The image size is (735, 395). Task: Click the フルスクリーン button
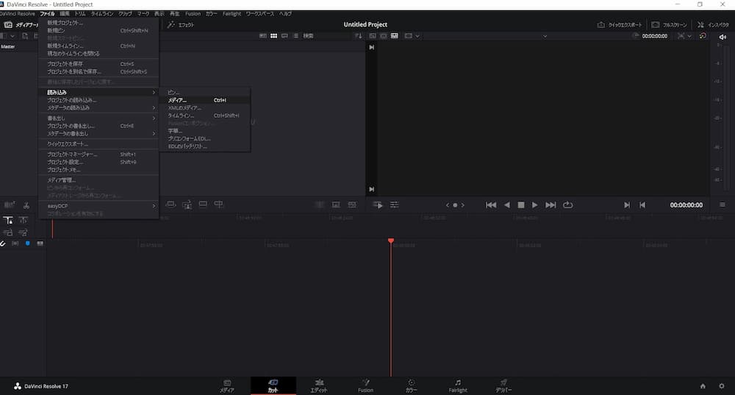point(669,24)
